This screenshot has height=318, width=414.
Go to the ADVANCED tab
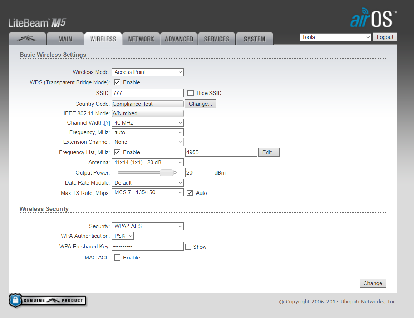tap(179, 39)
